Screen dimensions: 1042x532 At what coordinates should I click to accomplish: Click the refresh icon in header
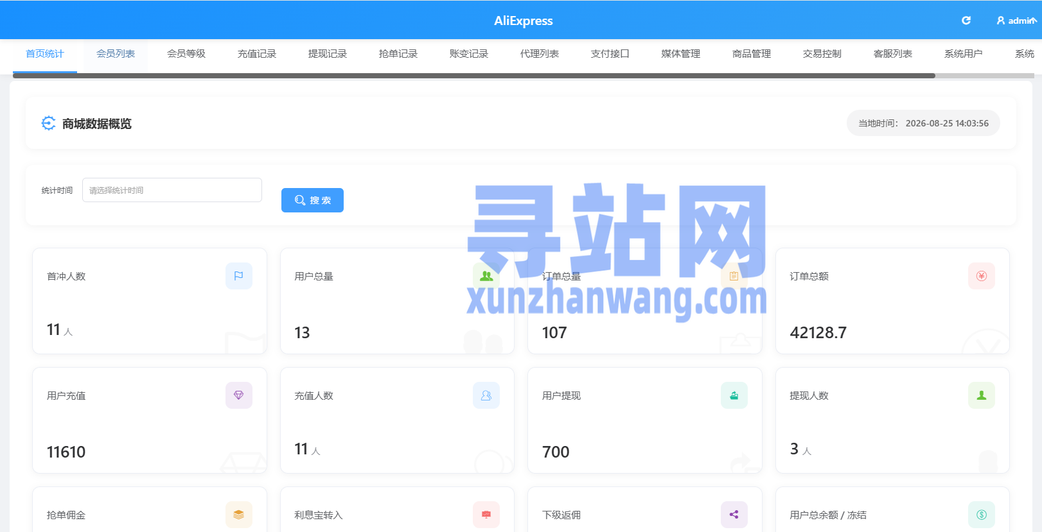click(966, 21)
